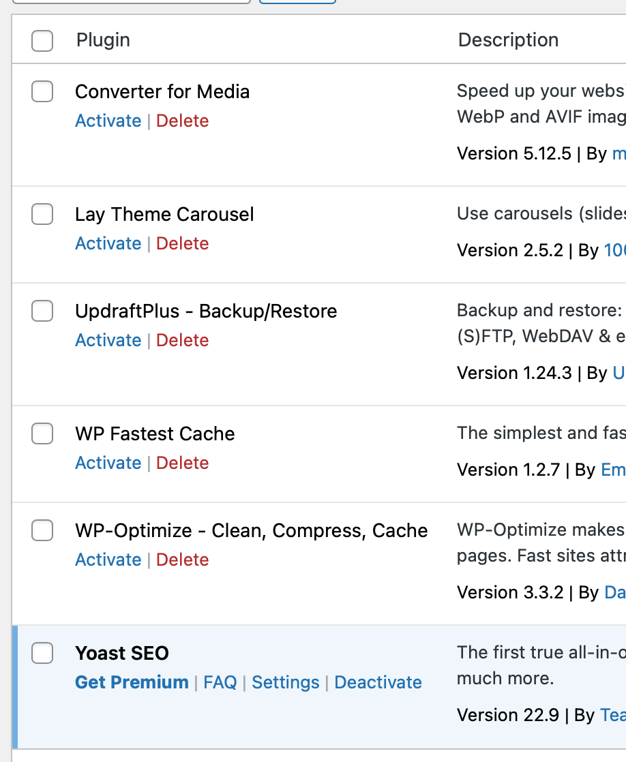Check the UpdraftPlus plugin checkbox
Screen dimensions: 626x762
[42, 311]
